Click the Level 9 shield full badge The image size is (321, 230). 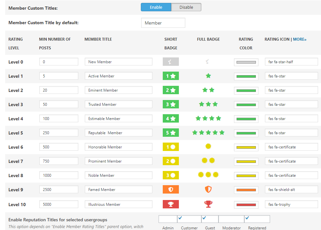[208, 189]
